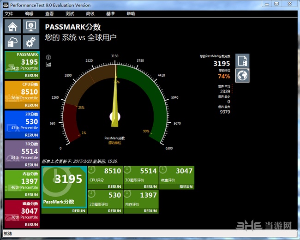300x240 pixels.
Task: Open the 基准 menu
Action: click(x=110, y=13)
